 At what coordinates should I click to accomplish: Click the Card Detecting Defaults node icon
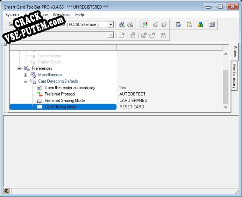click(x=33, y=81)
